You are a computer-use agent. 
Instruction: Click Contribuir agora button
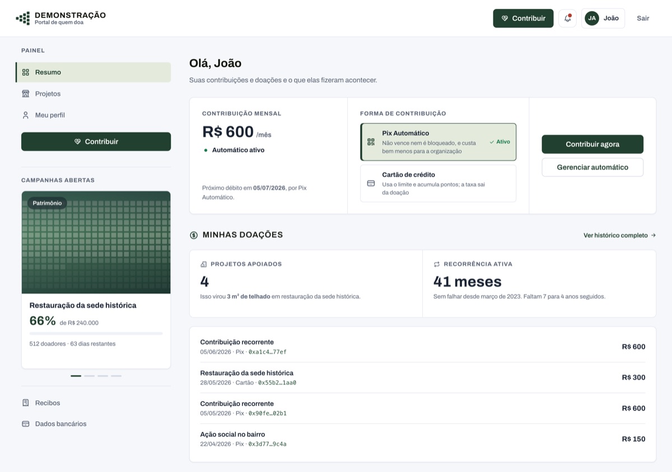pyautogui.click(x=592, y=144)
